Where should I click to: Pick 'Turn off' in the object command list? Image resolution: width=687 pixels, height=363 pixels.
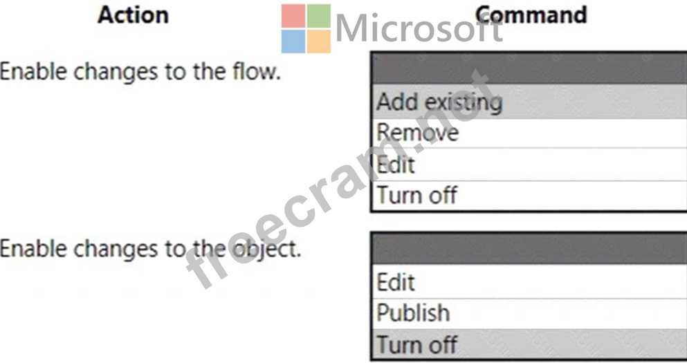click(417, 344)
